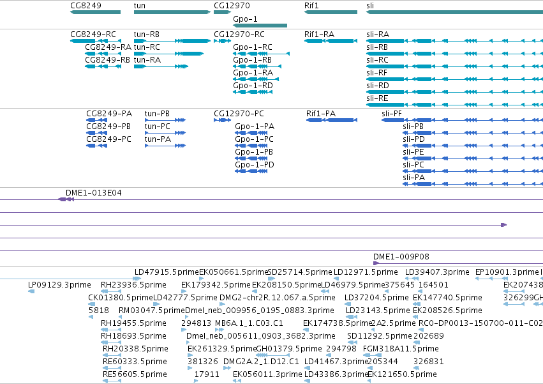Pick the tun-PA protein label

tap(158, 139)
